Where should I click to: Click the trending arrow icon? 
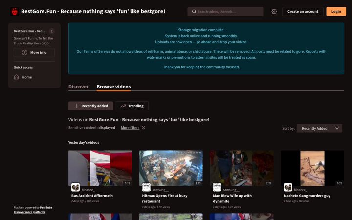point(123,106)
